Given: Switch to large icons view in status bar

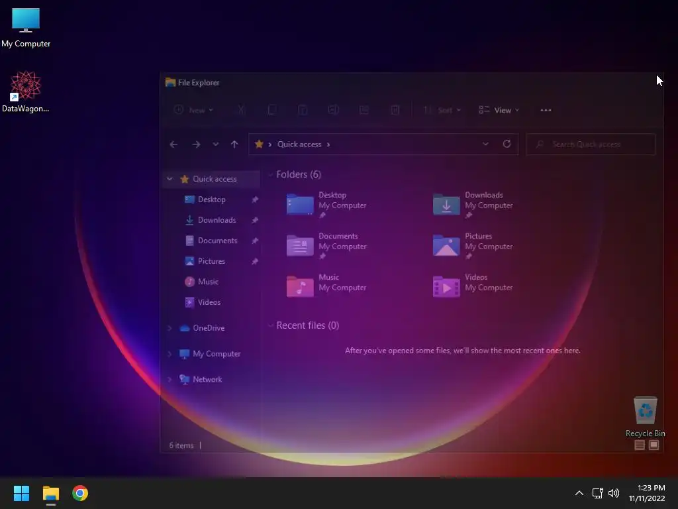Looking at the screenshot, I should [654, 445].
